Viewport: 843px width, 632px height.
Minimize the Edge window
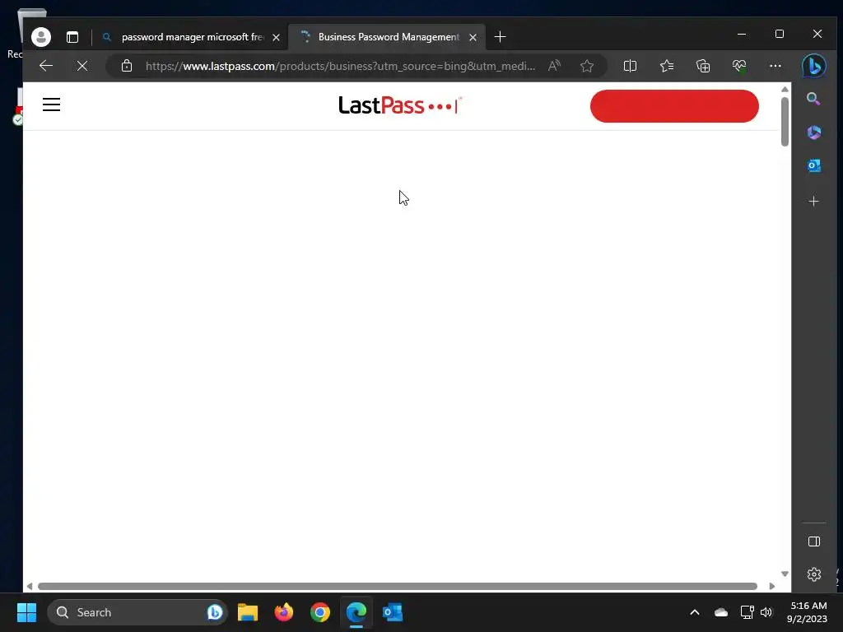[742, 34]
